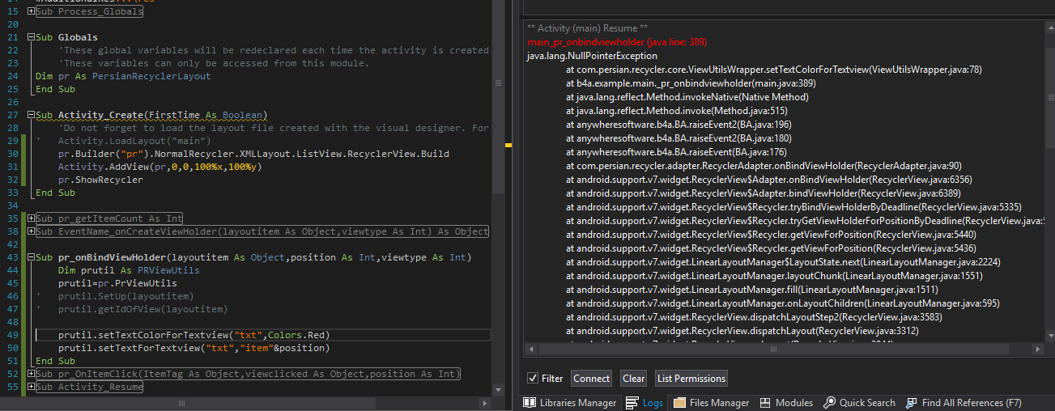Collapse the pr_onBindViewHolder sub
Image resolution: width=1055 pixels, height=411 pixels.
coord(31,257)
